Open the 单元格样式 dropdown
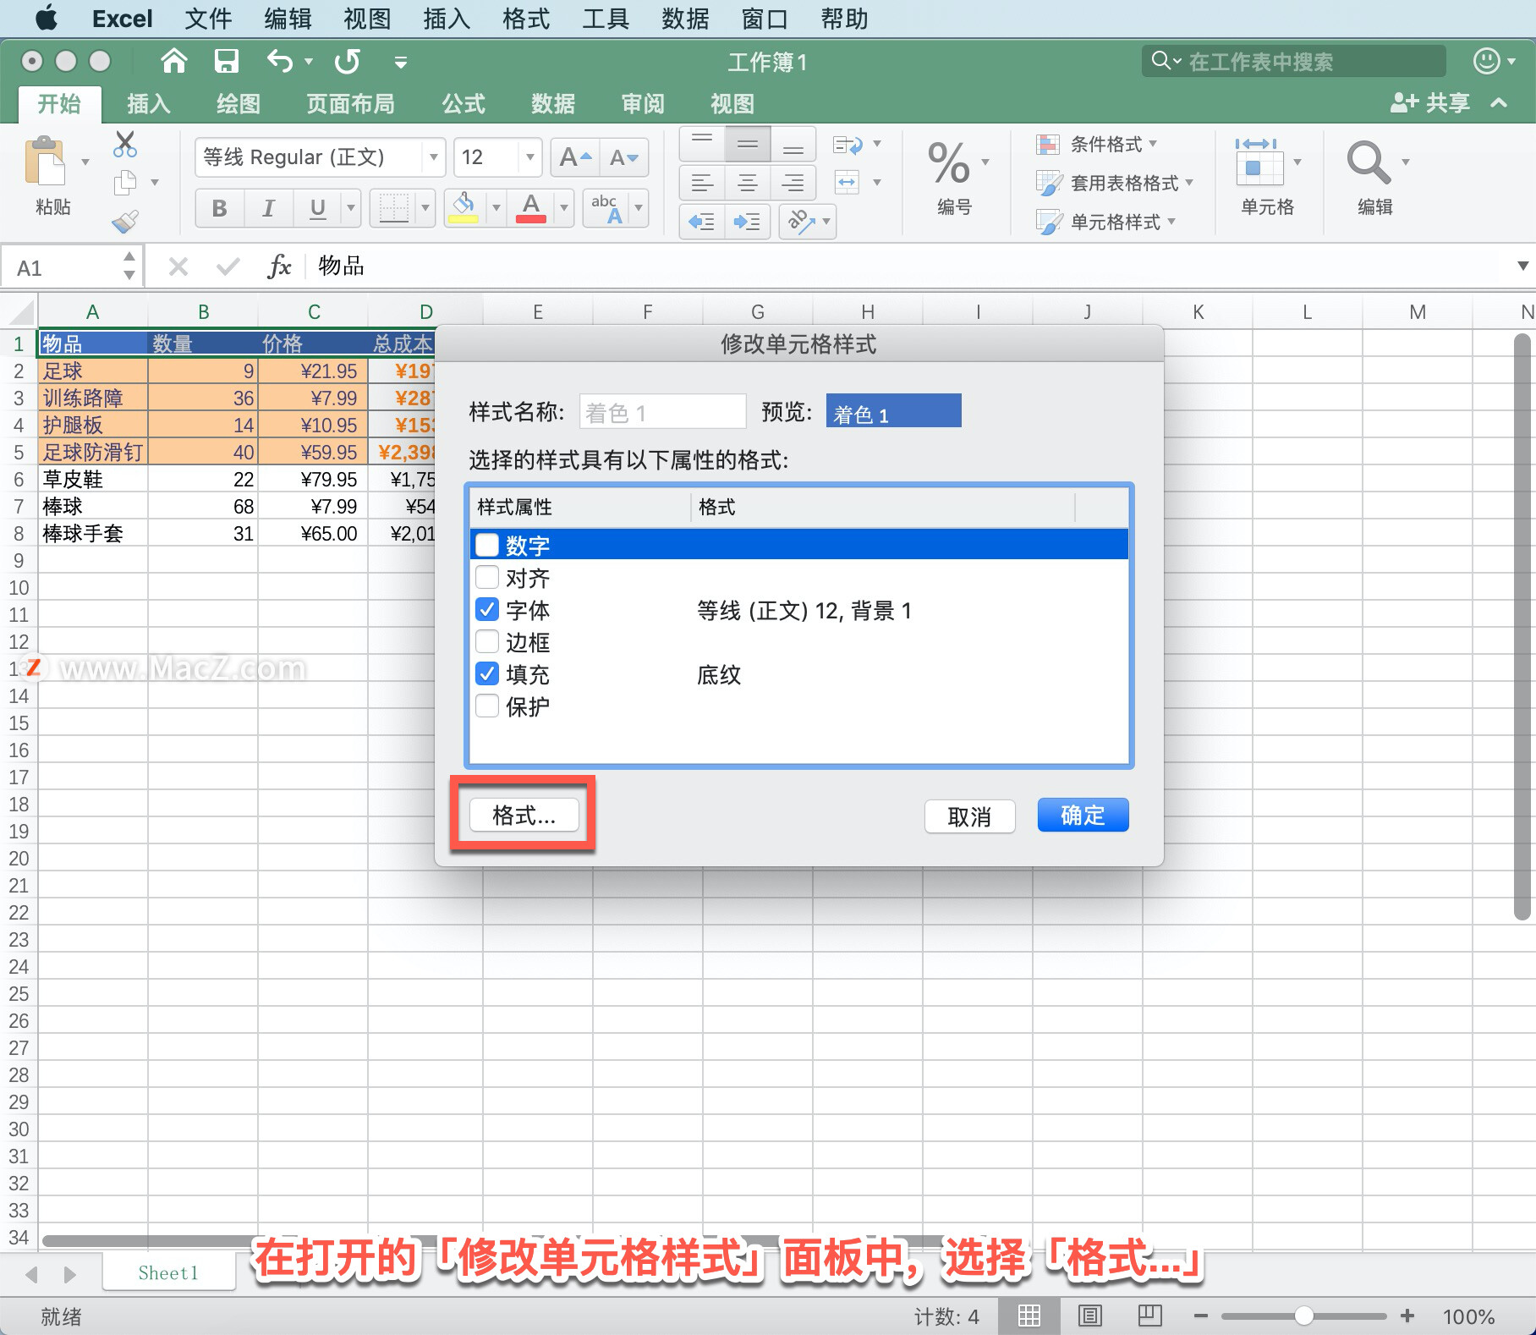 tap(1106, 222)
